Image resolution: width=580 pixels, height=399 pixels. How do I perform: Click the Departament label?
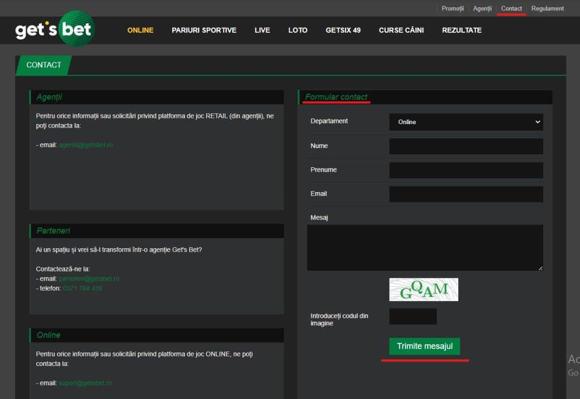pos(329,121)
